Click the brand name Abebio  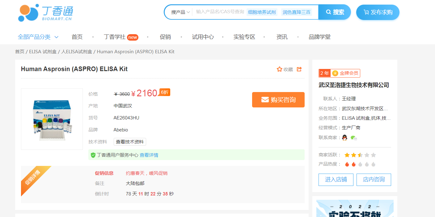(x=121, y=130)
